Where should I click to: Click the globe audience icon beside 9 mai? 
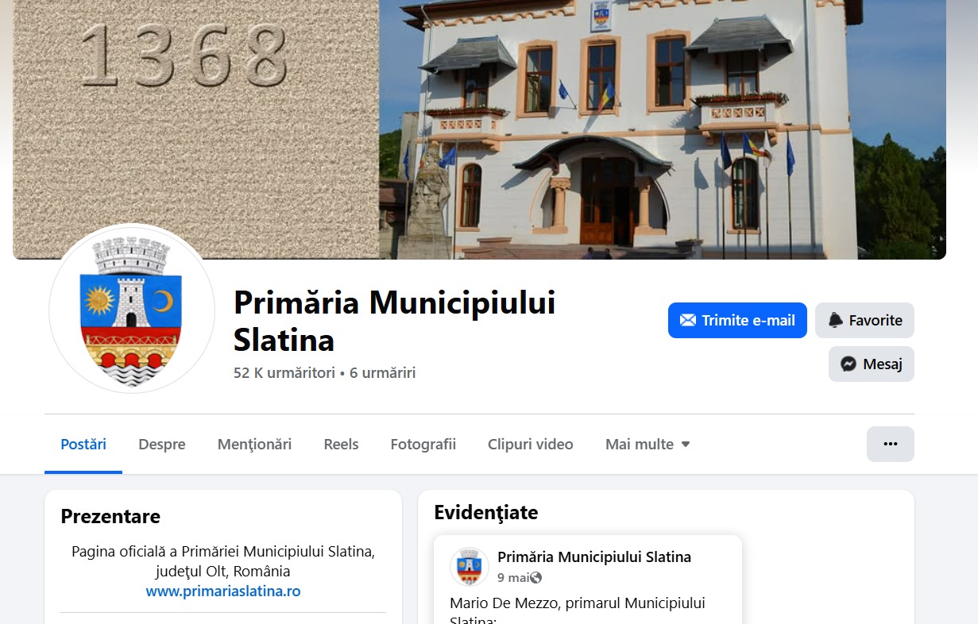536,578
